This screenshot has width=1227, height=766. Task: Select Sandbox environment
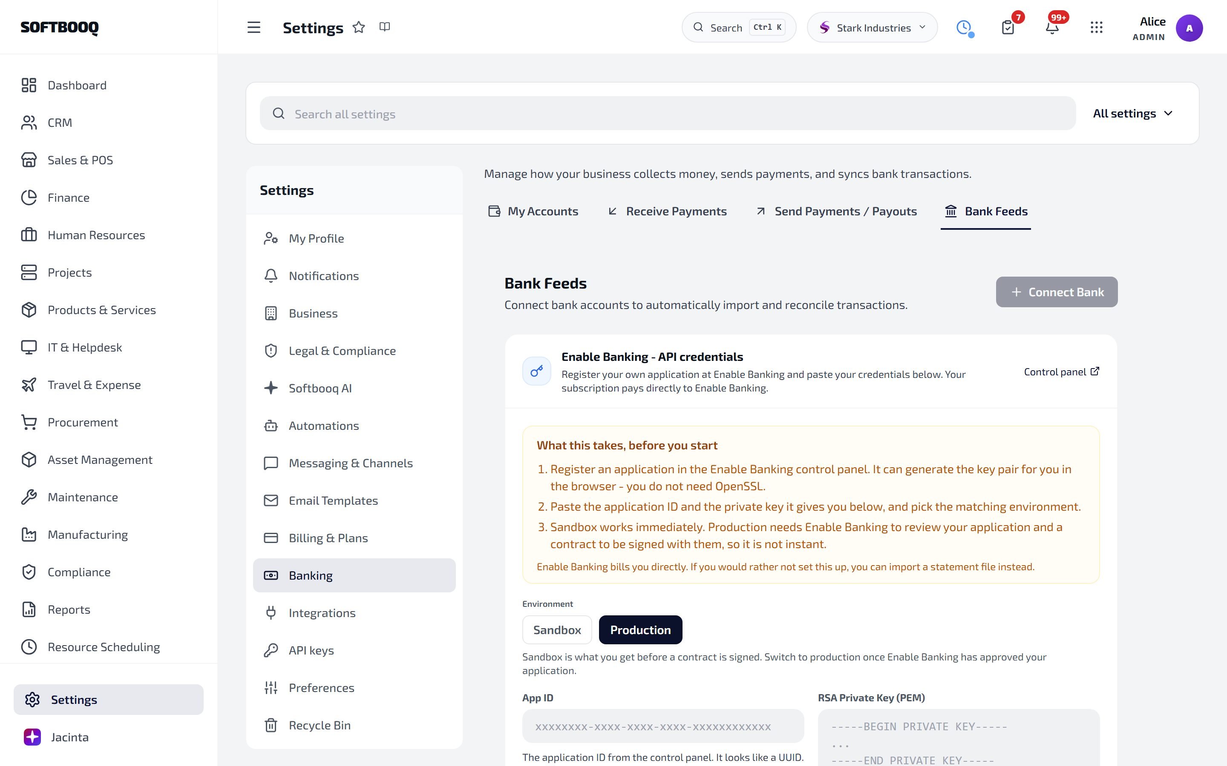click(x=557, y=630)
